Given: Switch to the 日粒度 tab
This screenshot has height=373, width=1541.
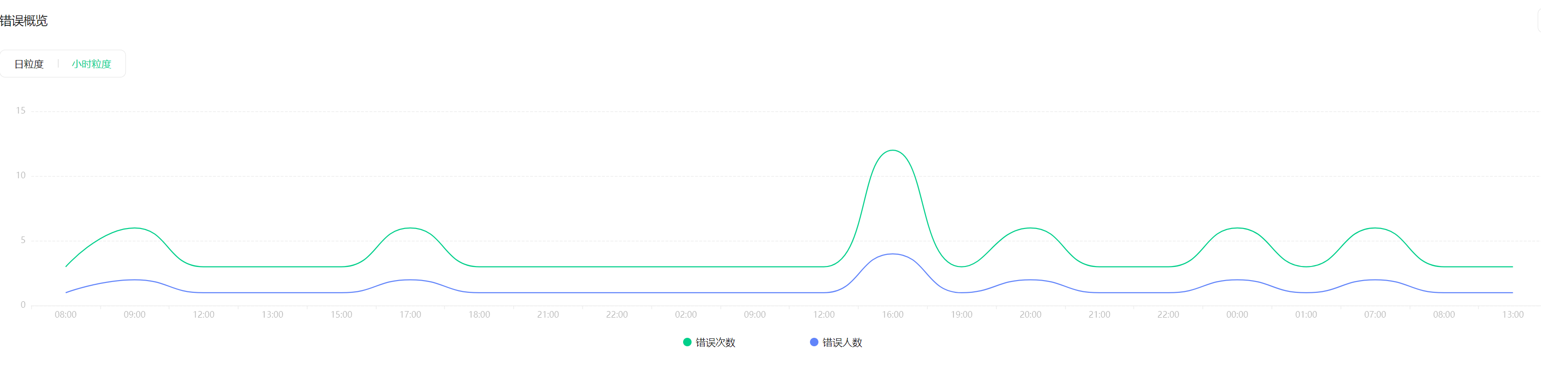Looking at the screenshot, I should pyautogui.click(x=29, y=64).
